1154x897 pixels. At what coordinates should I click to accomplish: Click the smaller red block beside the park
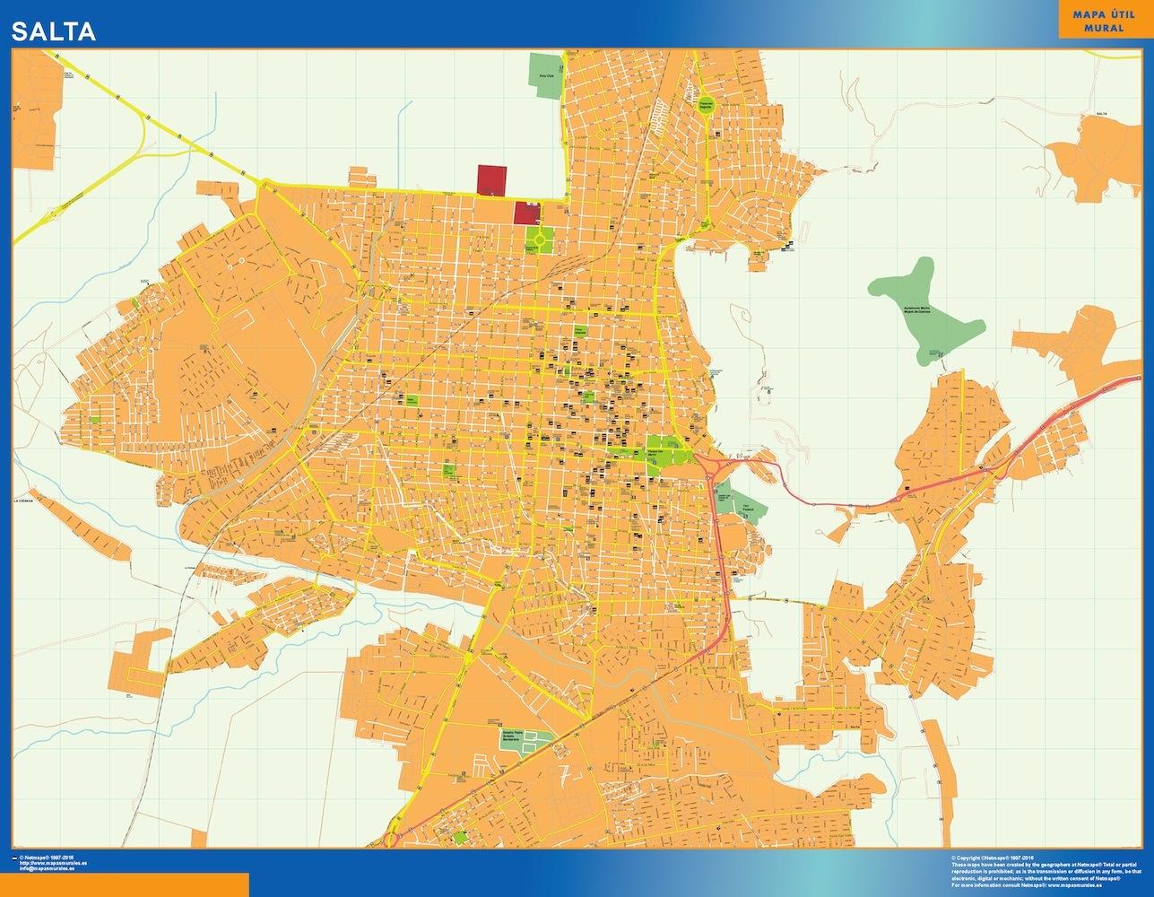pos(525,213)
